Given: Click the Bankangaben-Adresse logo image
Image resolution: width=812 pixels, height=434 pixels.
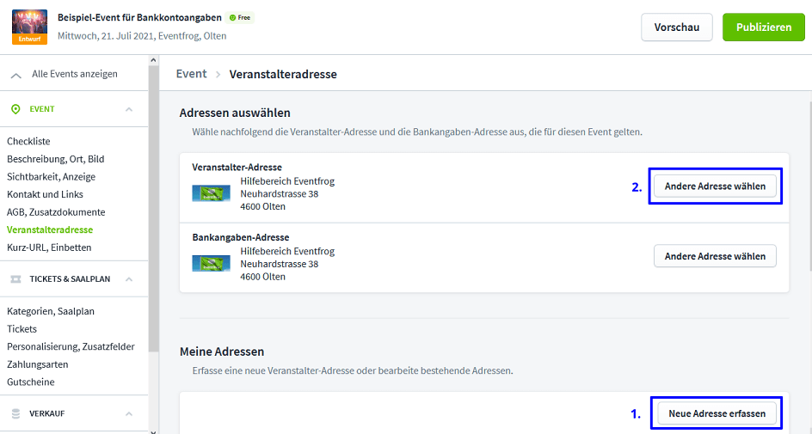Looking at the screenshot, I should coord(211,263).
